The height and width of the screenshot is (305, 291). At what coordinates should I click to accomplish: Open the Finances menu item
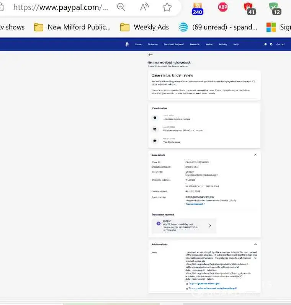tap(152, 44)
